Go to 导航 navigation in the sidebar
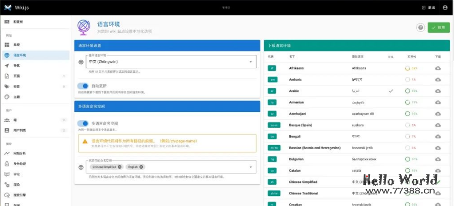454x206 pixels. tap(17, 65)
